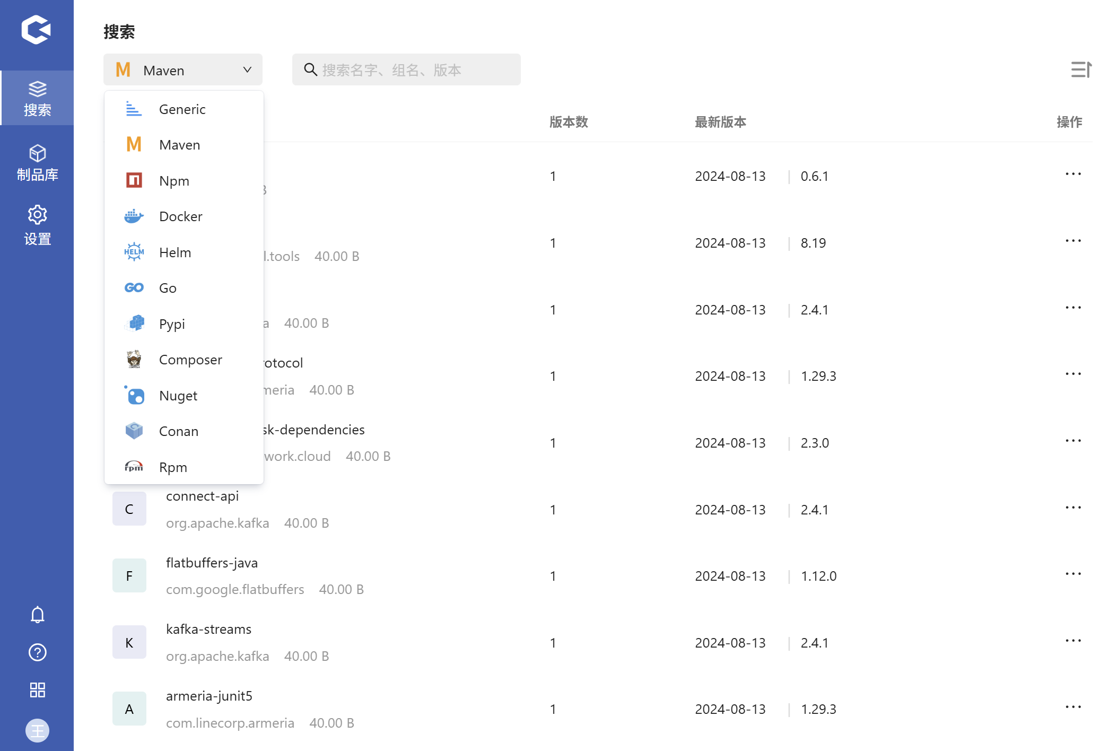Pick Helm from package type options

[175, 252]
